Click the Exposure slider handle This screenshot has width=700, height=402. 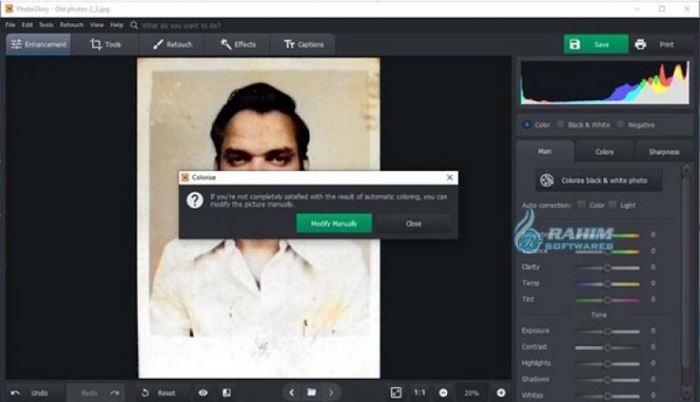pyautogui.click(x=607, y=332)
